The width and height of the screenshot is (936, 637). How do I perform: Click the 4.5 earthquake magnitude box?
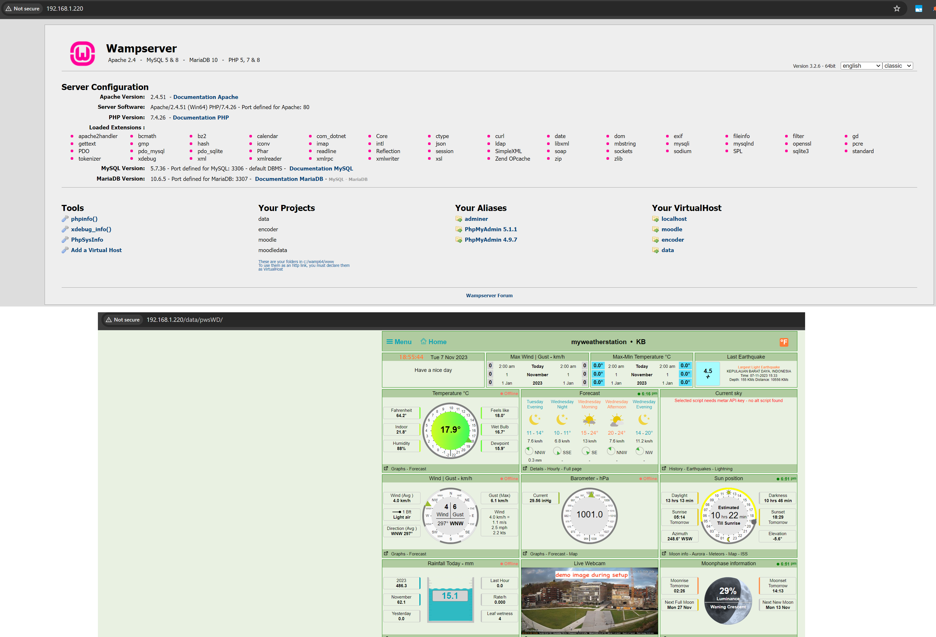(708, 373)
